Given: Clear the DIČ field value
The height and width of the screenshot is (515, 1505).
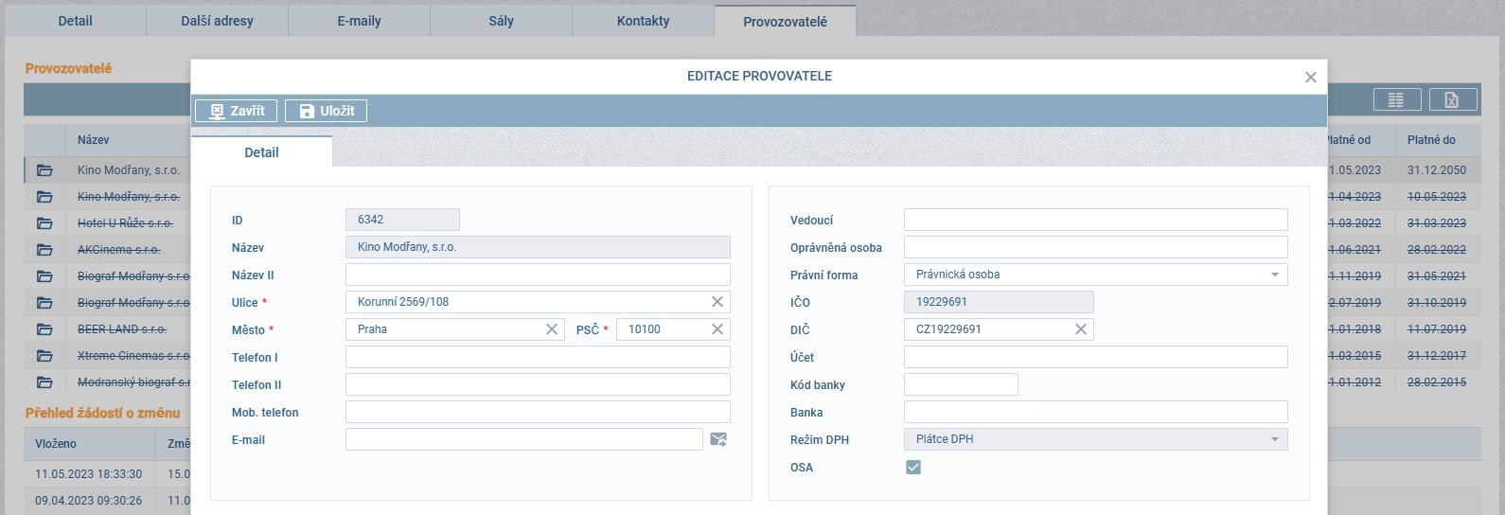Looking at the screenshot, I should 1080,329.
